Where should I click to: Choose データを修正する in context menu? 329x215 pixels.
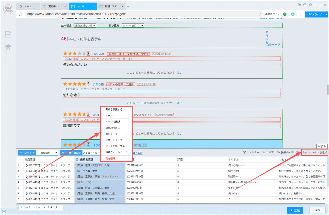(x=117, y=146)
